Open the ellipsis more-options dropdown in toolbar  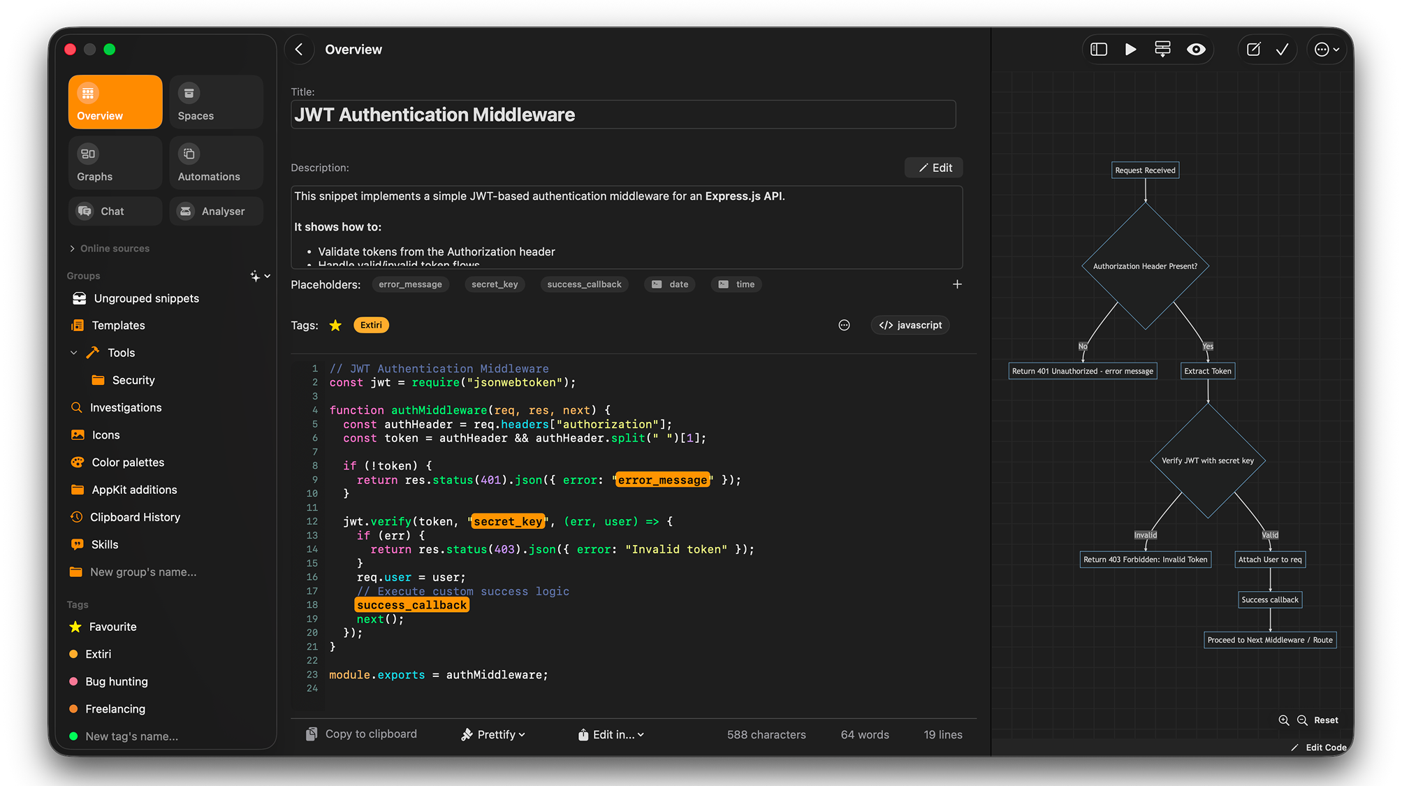[1327, 50]
